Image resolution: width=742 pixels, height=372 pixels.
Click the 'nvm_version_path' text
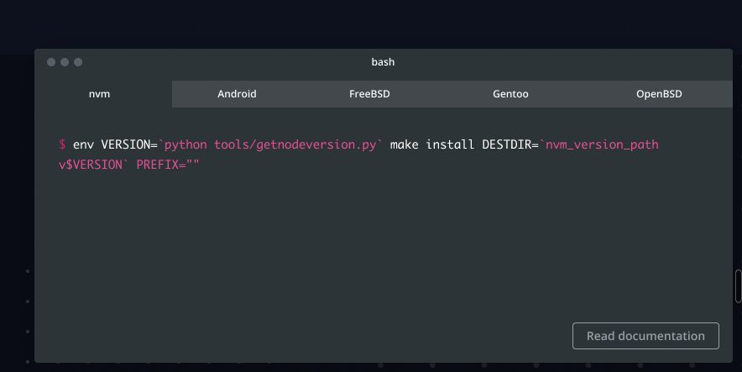602,144
